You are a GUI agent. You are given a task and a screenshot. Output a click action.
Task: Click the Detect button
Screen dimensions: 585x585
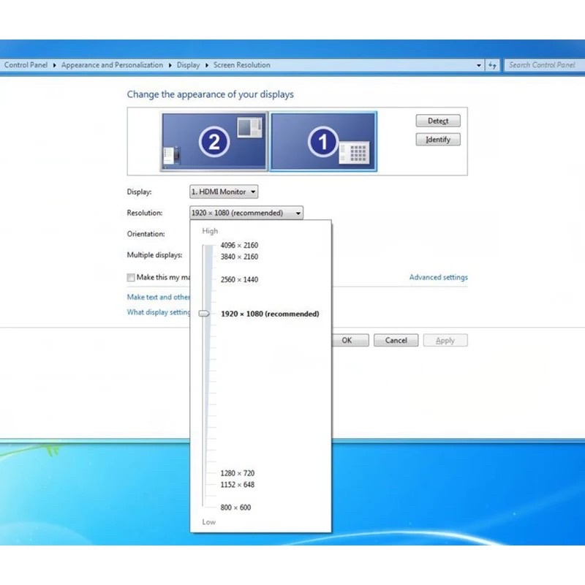pos(438,121)
